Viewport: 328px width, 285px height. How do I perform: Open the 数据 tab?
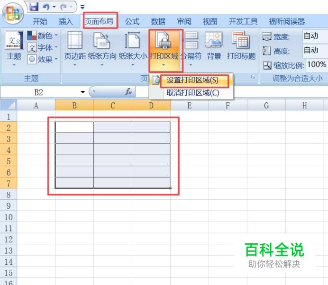(158, 21)
